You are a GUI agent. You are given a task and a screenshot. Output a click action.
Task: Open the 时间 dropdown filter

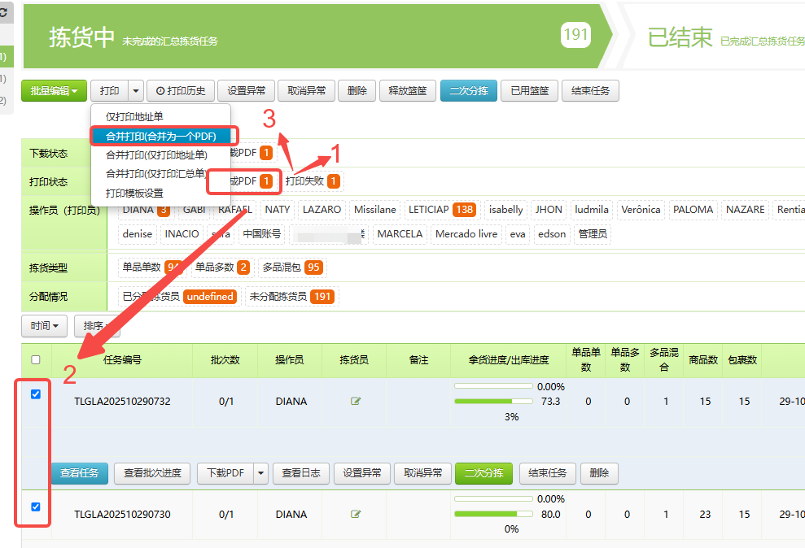44,326
